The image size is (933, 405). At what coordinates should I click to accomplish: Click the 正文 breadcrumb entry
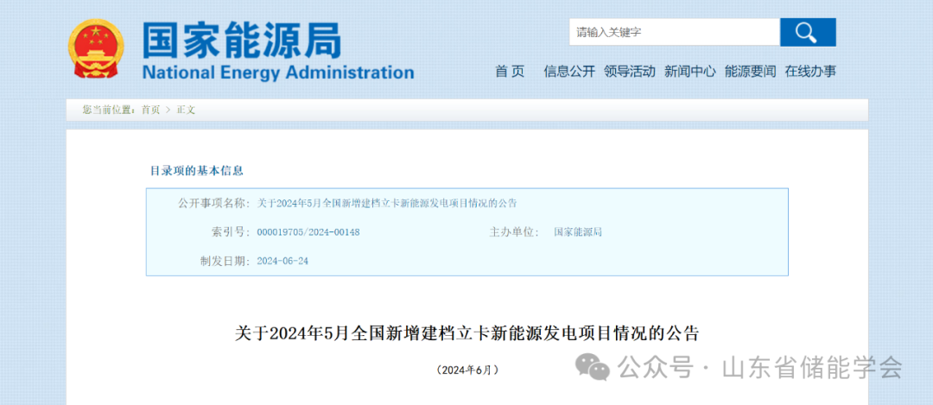pyautogui.click(x=186, y=110)
